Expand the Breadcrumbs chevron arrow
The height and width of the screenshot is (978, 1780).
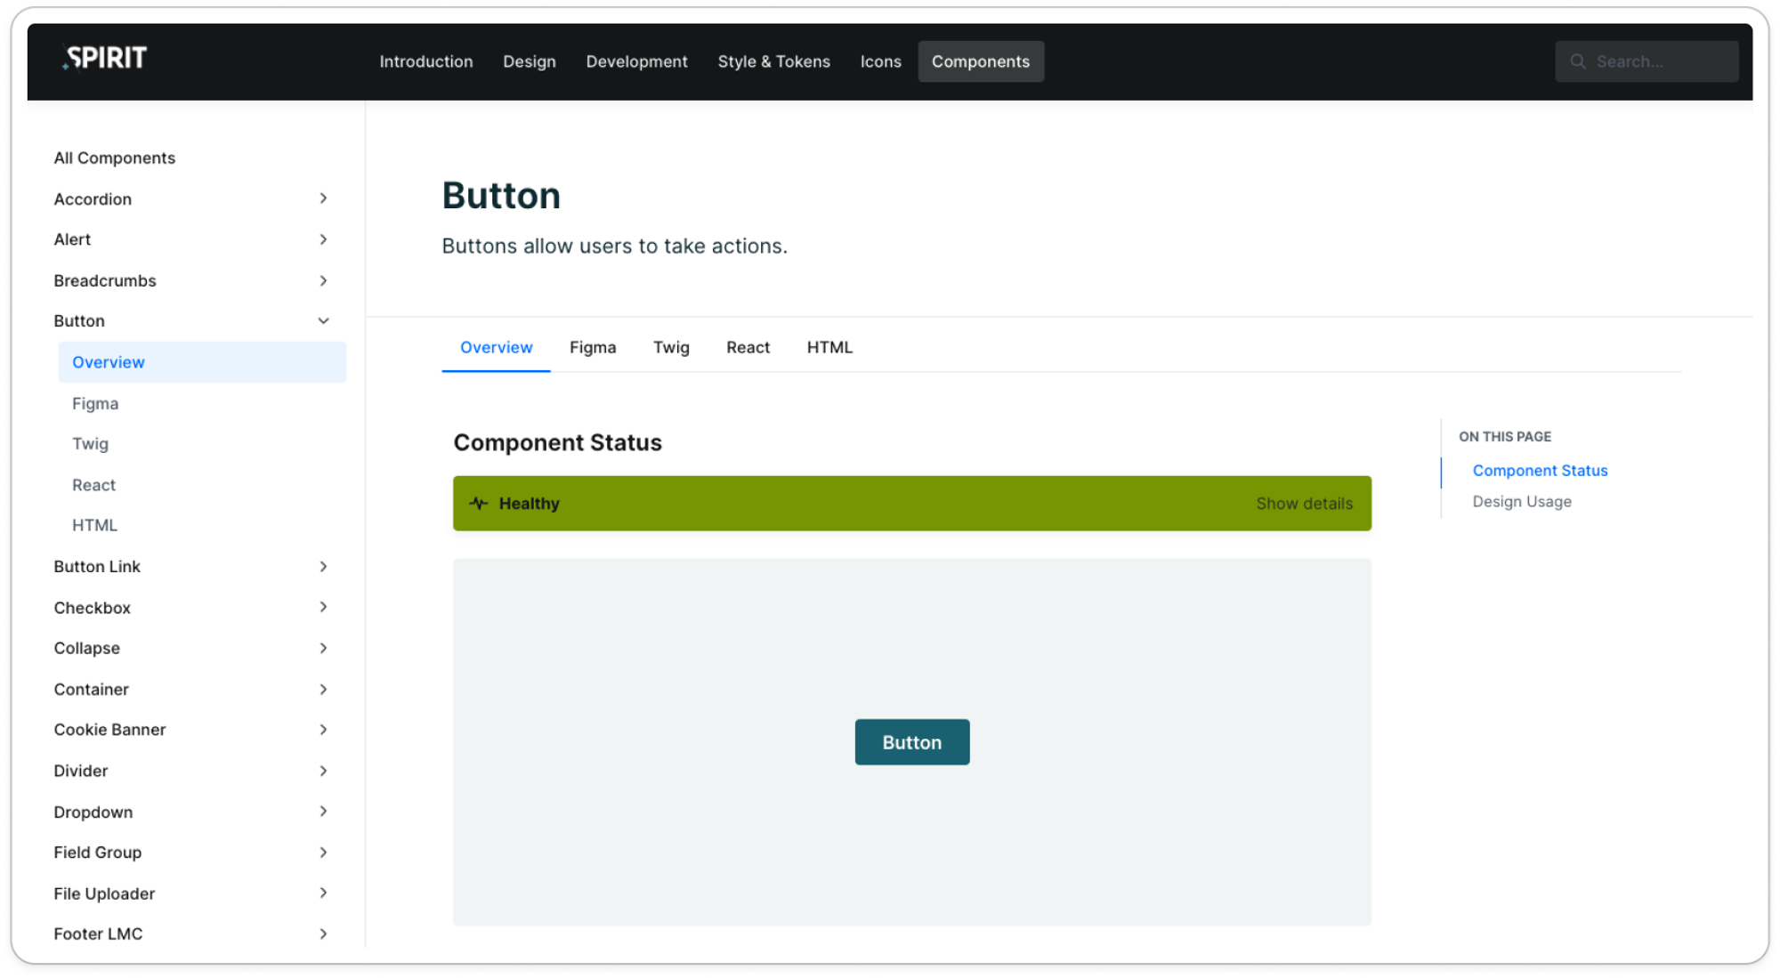point(323,280)
